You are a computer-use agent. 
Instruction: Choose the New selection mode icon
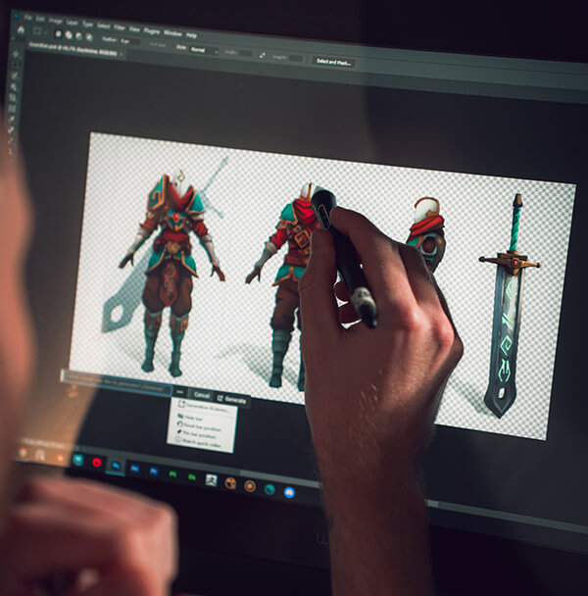coord(58,34)
